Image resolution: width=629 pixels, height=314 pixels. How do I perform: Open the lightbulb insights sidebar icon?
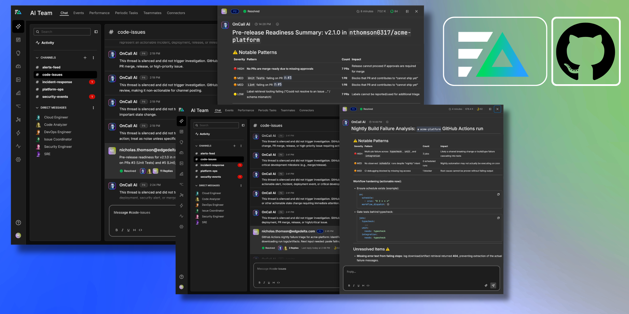[18, 53]
